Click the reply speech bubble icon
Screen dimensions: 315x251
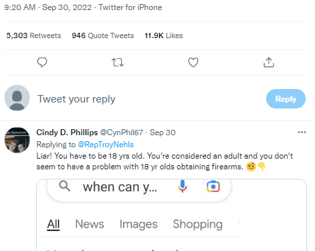42,62
